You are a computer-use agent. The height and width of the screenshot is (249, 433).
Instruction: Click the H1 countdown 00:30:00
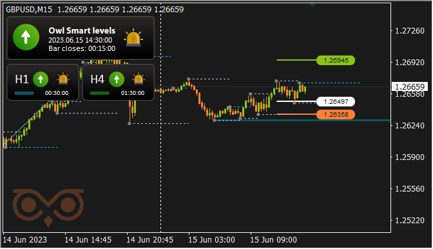click(x=57, y=93)
